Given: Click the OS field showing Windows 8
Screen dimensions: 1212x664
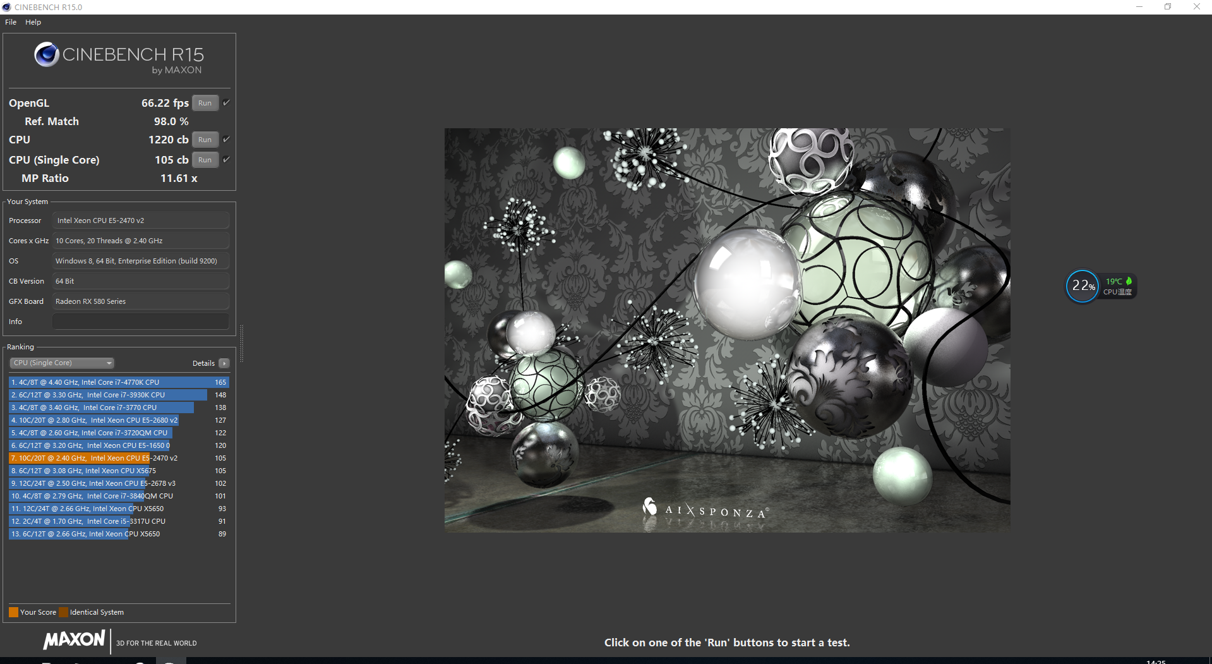Looking at the screenshot, I should [140, 261].
